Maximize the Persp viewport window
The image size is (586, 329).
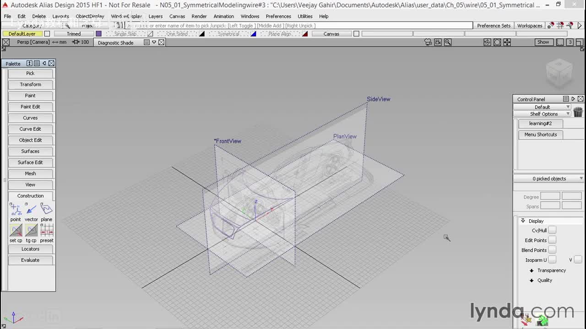pyautogui.click(x=580, y=42)
